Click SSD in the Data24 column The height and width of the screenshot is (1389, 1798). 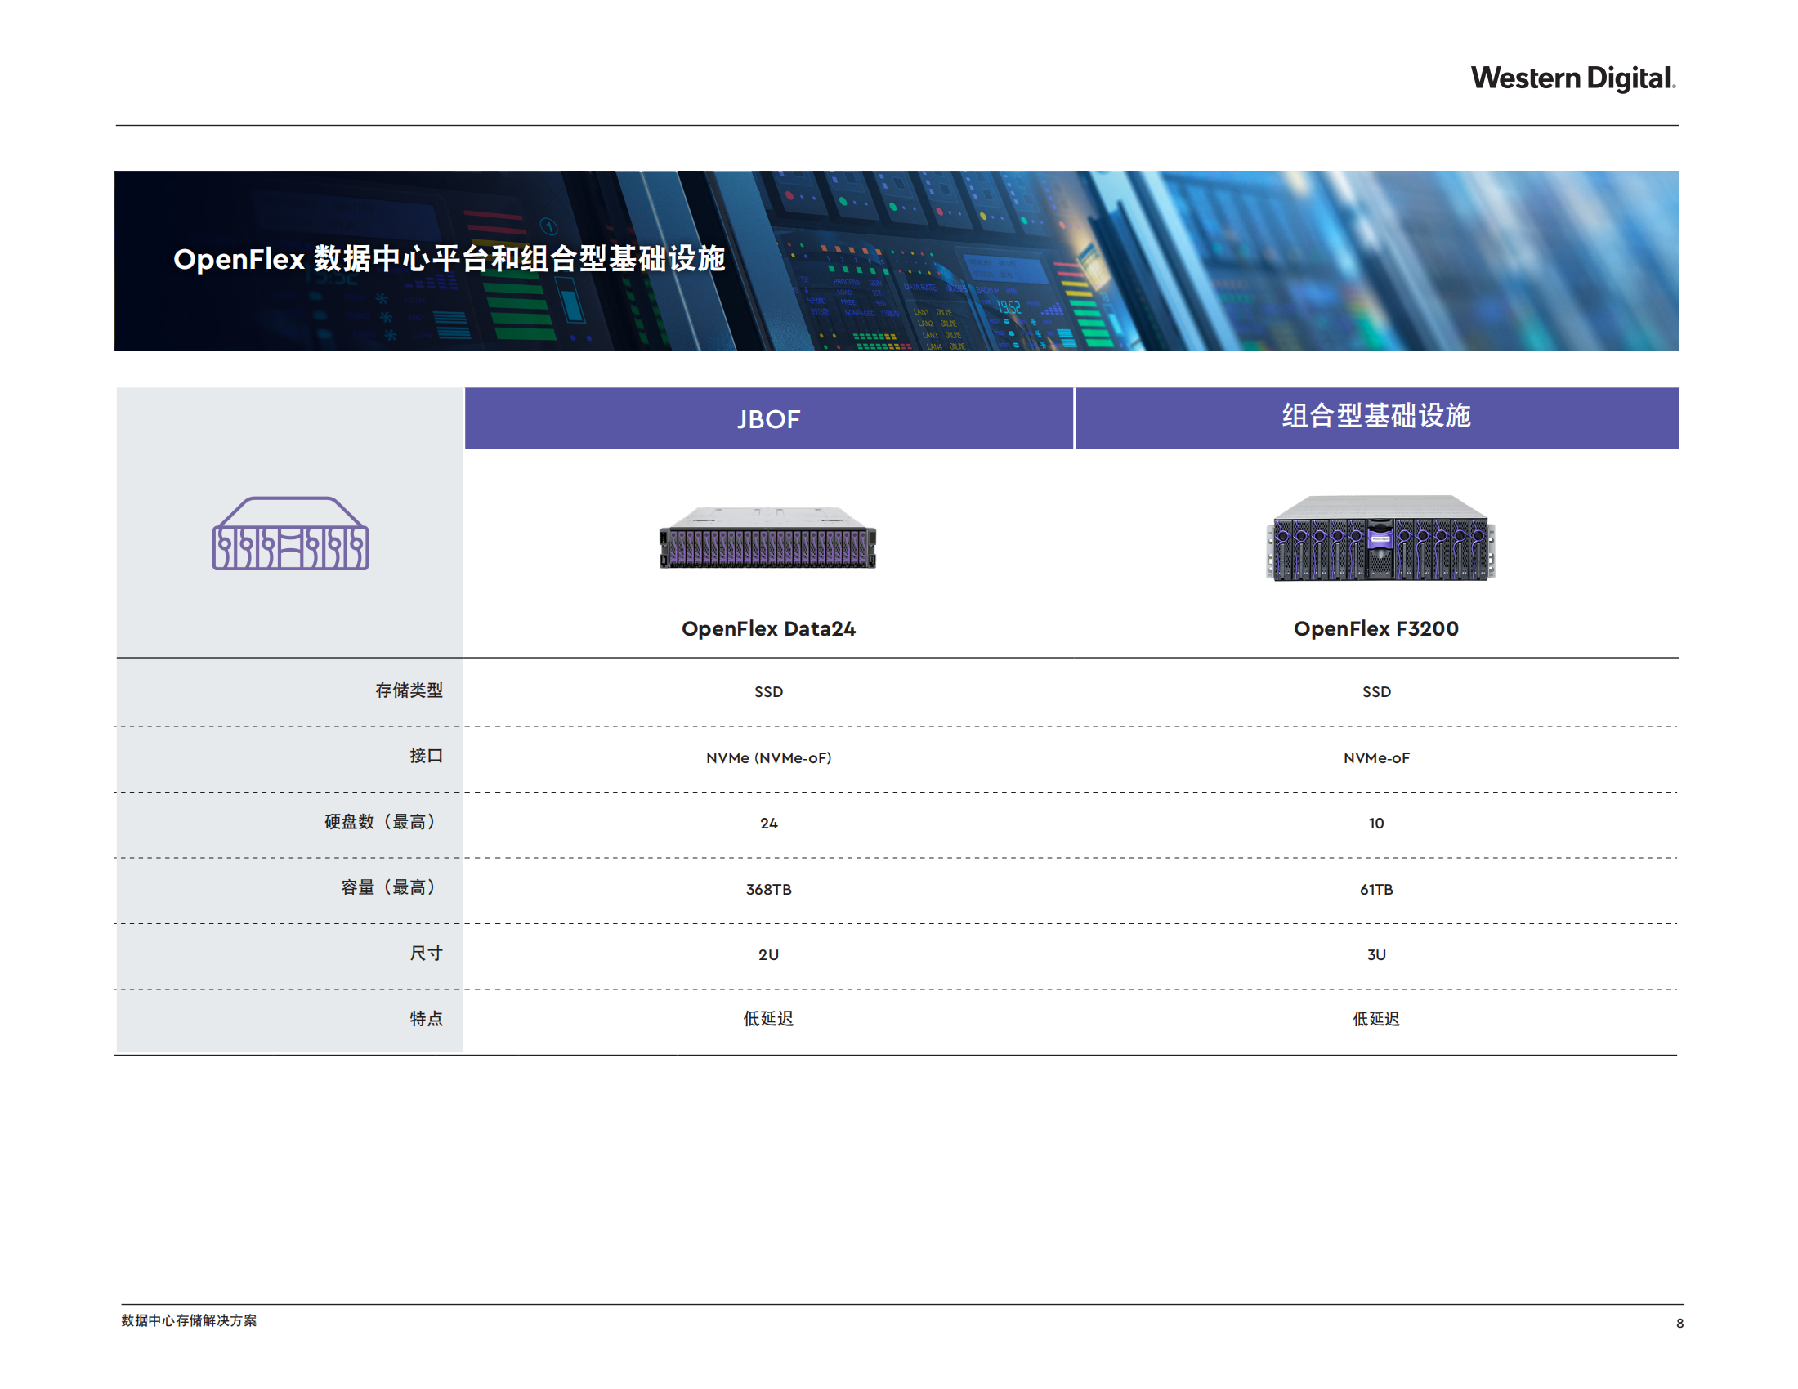click(768, 692)
